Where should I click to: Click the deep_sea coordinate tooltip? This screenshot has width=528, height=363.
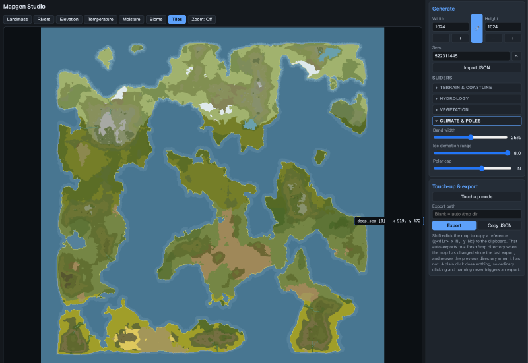(389, 221)
